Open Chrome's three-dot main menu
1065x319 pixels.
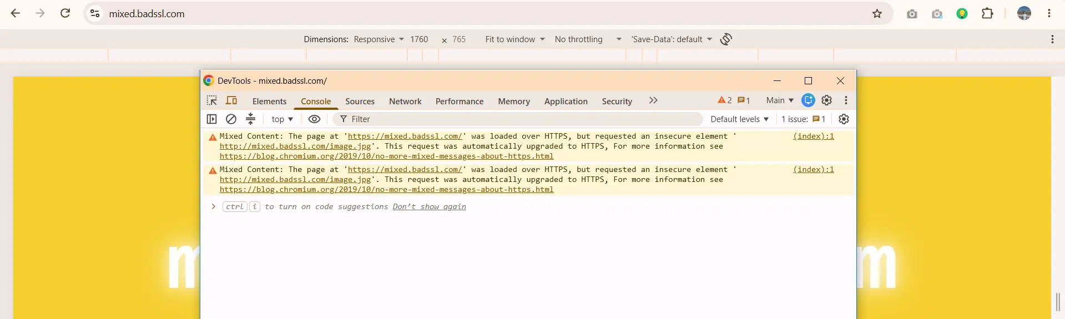pos(1049,13)
